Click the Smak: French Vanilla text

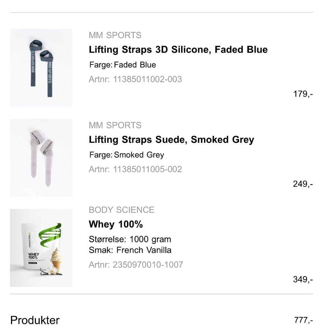130,250
